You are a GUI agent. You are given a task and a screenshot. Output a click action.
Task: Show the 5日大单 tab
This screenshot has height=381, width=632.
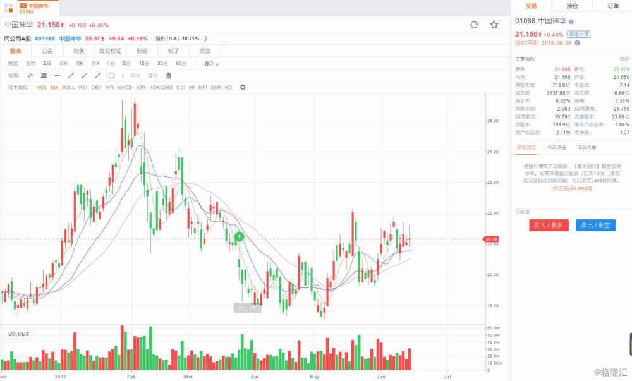[x=587, y=147]
